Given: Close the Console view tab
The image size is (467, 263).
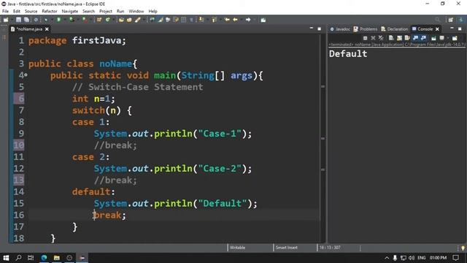Looking at the screenshot, I should 437,29.
